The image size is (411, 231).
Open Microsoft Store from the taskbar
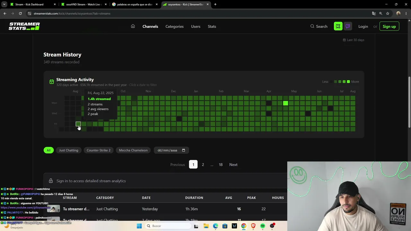pos(225,226)
